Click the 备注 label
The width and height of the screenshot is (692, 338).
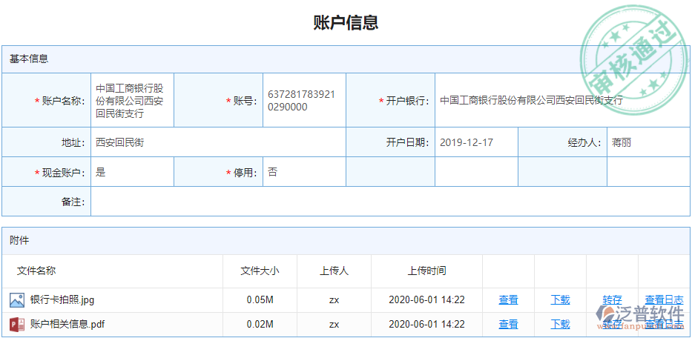[73, 202]
